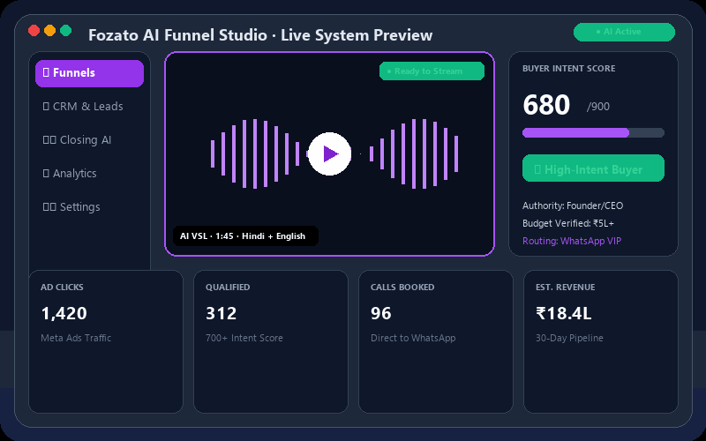This screenshot has height=441, width=706.
Task: Click the Meta Ads Traffic caption
Action: tap(76, 338)
